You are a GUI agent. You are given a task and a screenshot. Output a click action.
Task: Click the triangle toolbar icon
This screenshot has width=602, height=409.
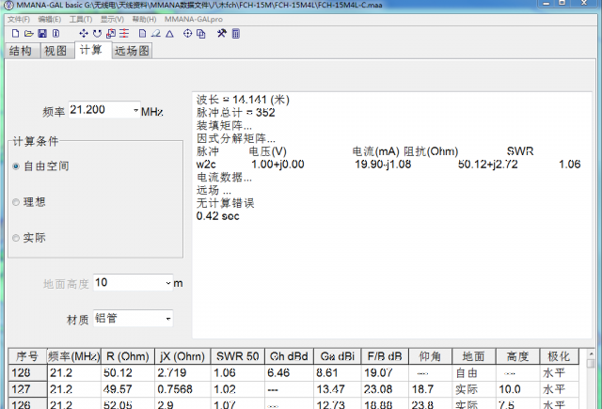point(169,34)
